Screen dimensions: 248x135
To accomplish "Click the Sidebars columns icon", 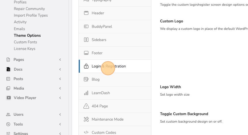I will click(86, 40).
